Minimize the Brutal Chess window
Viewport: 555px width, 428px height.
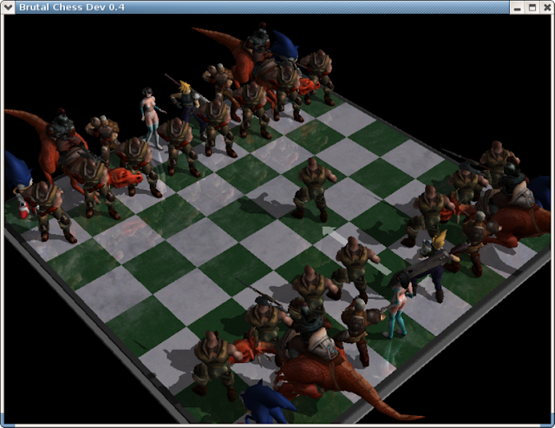click(517, 8)
